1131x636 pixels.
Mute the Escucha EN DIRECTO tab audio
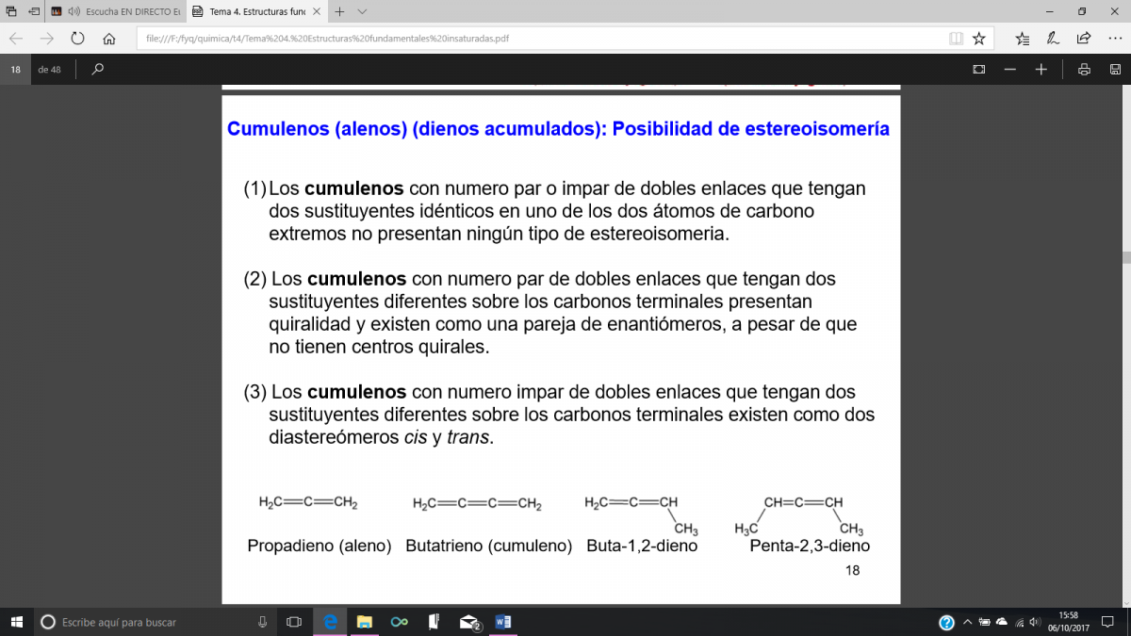click(x=73, y=11)
